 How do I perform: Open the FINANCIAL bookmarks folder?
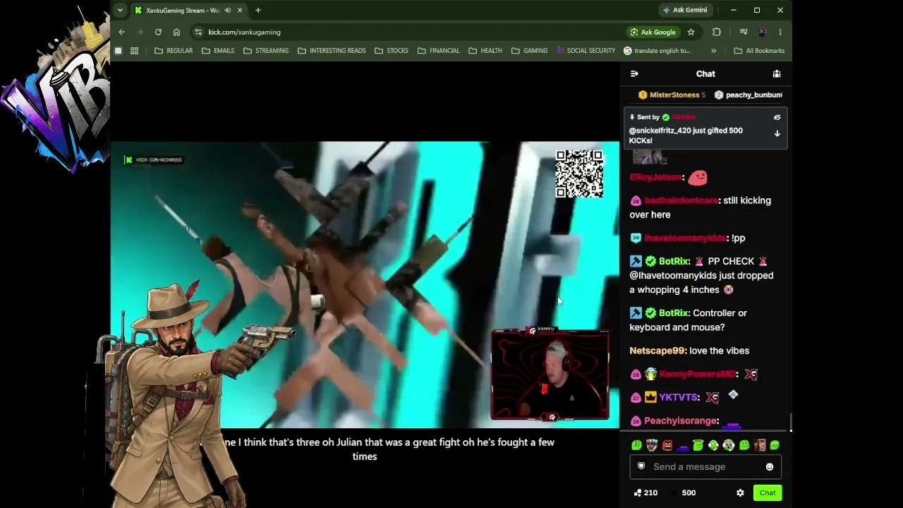(438, 51)
